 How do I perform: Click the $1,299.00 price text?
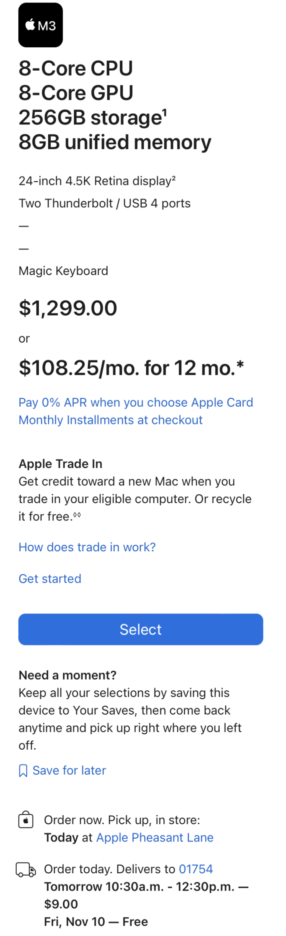[x=68, y=308]
